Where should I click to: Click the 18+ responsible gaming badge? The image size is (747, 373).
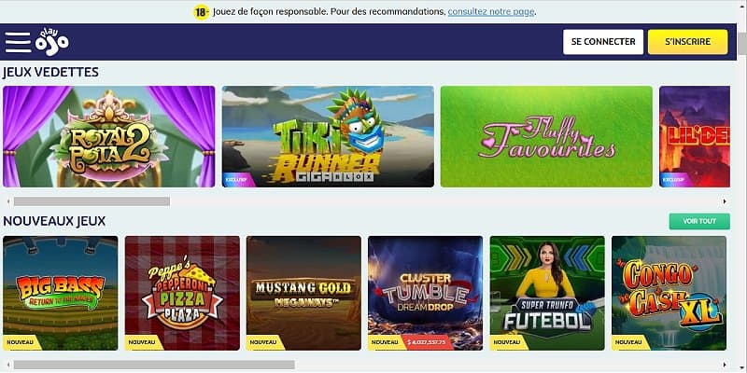click(x=202, y=12)
